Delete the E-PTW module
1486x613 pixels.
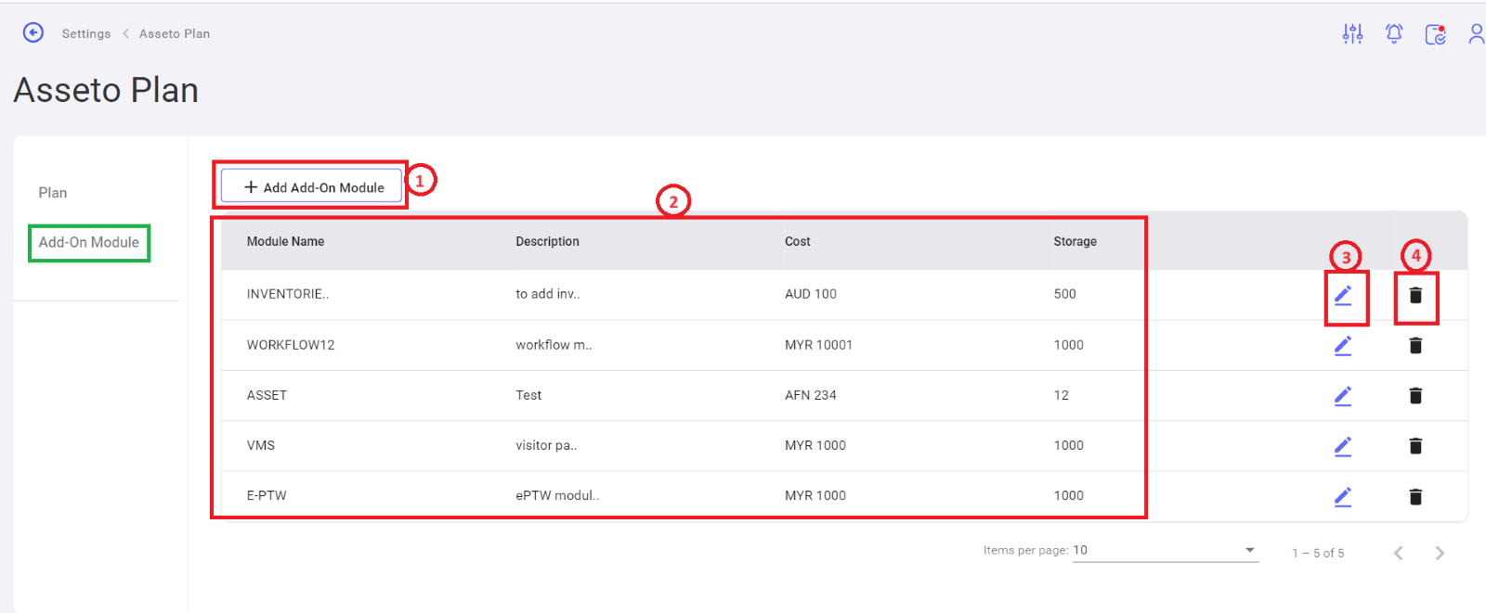click(1415, 496)
